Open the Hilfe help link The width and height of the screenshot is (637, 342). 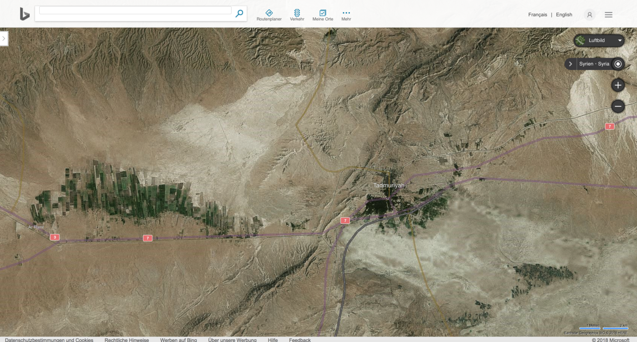point(273,340)
